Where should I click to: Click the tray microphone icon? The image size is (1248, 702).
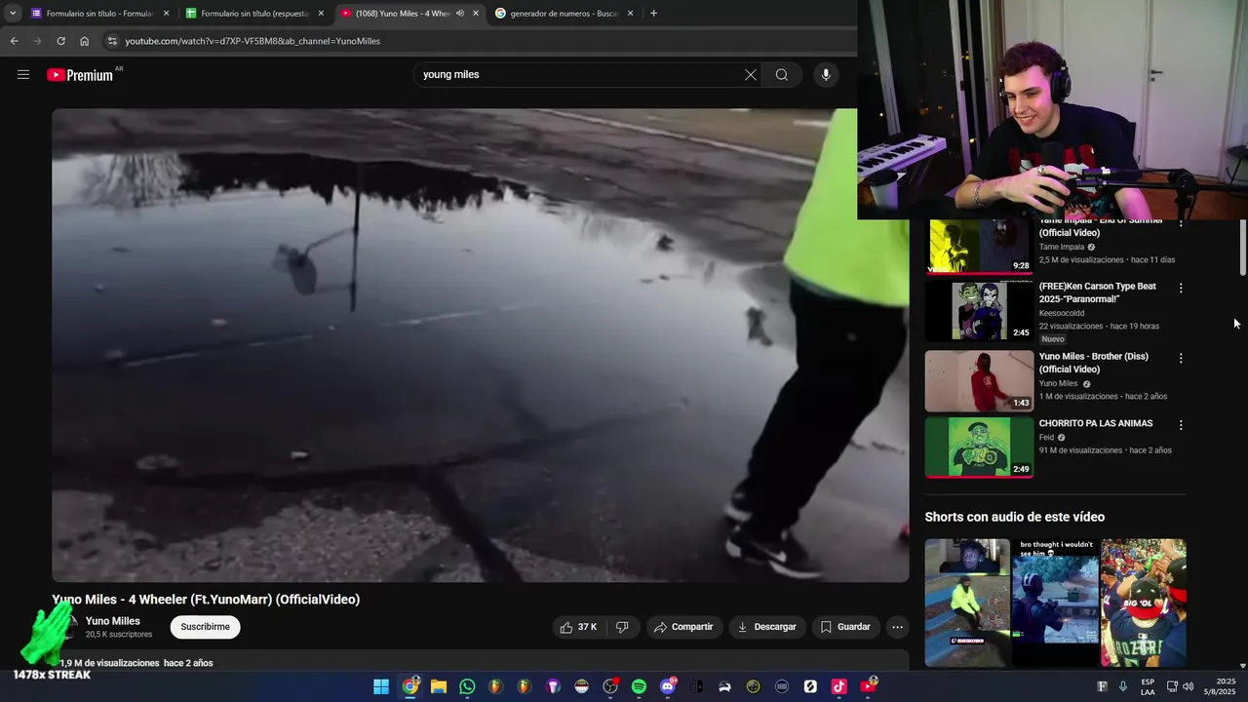tap(1122, 686)
